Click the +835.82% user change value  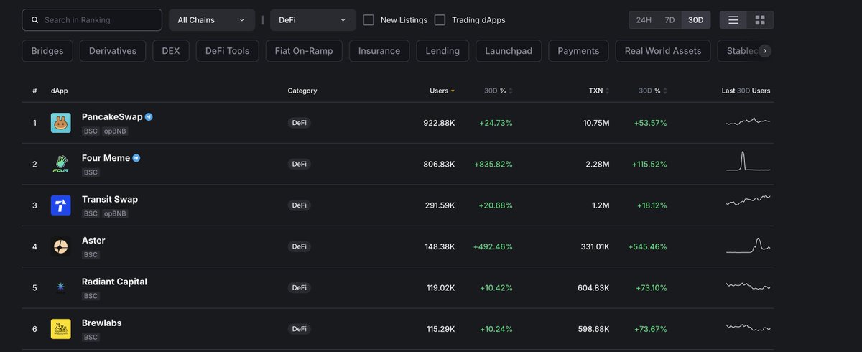click(493, 165)
